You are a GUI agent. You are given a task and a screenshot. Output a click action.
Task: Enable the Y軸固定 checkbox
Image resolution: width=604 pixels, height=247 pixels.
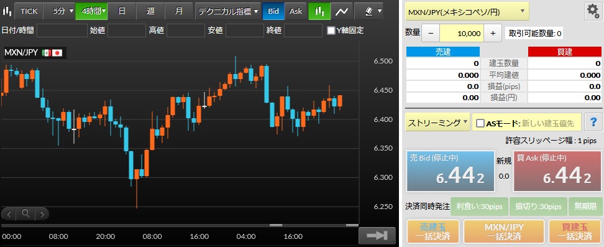[331, 30]
